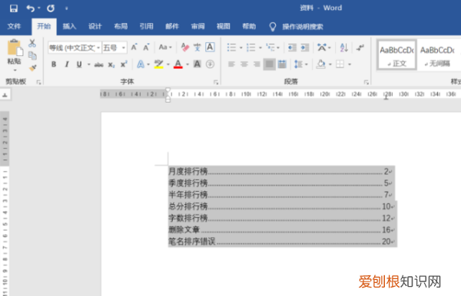Switch to the 审阅 tab

[x=198, y=26]
